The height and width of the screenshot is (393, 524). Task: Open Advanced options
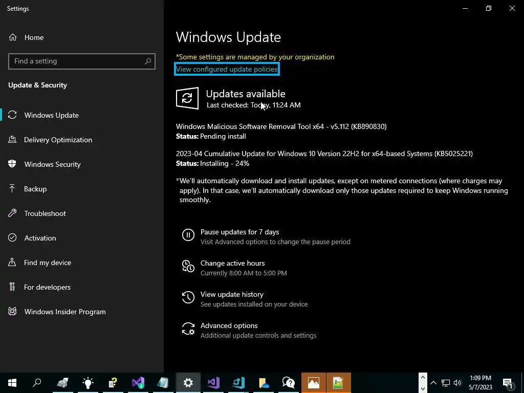tap(229, 325)
